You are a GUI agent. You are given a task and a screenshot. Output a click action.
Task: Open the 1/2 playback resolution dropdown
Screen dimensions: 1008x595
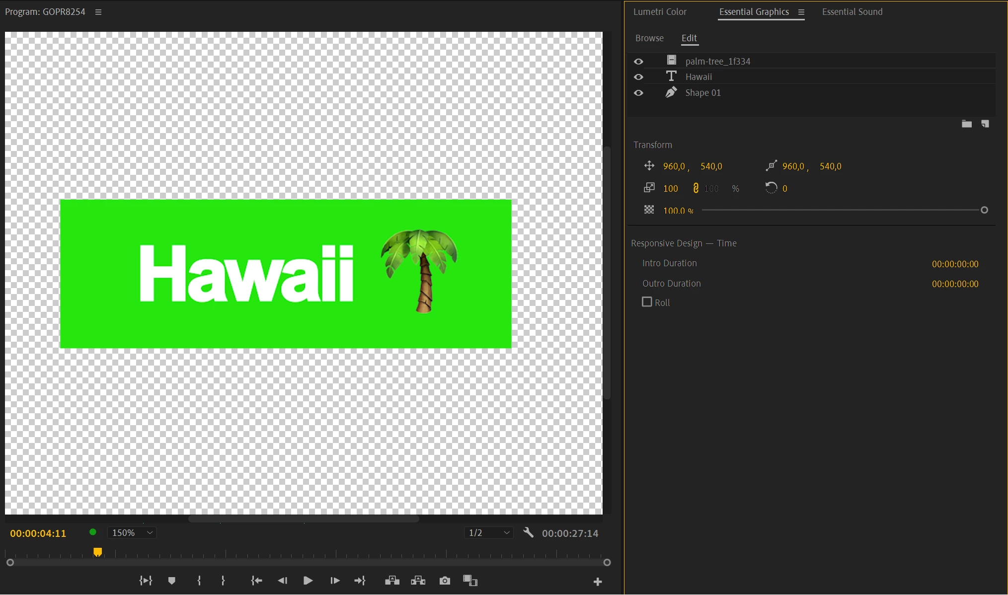489,532
